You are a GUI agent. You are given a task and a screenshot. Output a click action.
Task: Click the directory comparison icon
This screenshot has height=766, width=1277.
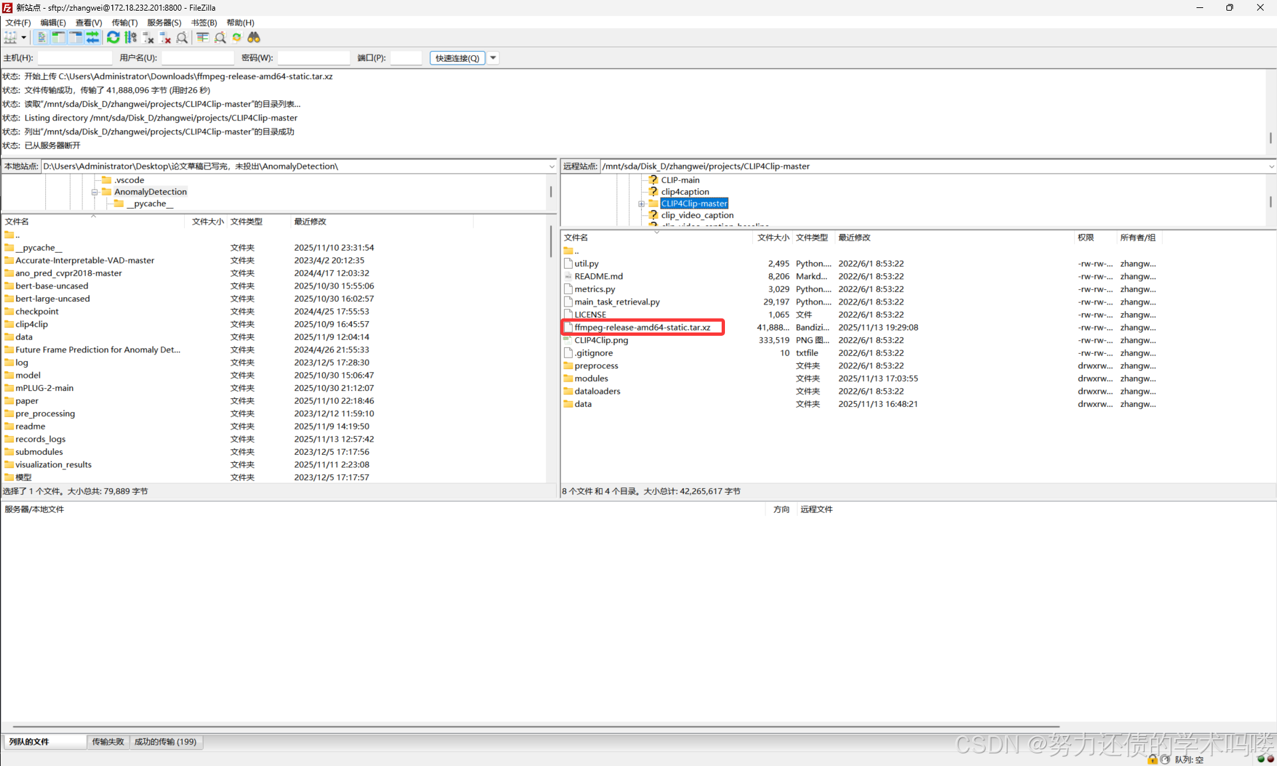click(220, 38)
